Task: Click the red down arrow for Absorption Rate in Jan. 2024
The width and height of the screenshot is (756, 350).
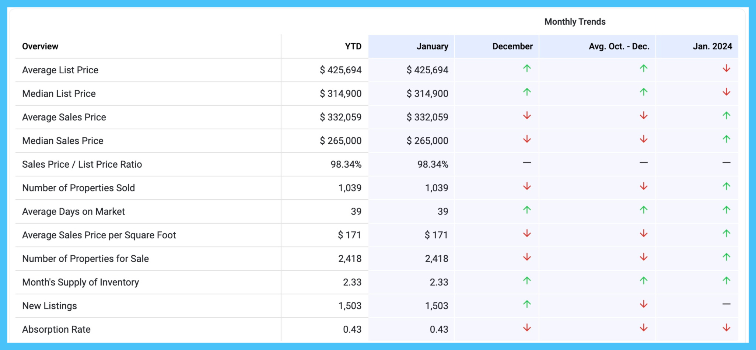Action: [726, 328]
